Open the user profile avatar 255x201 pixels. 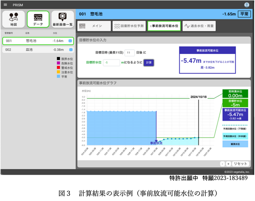246,5
